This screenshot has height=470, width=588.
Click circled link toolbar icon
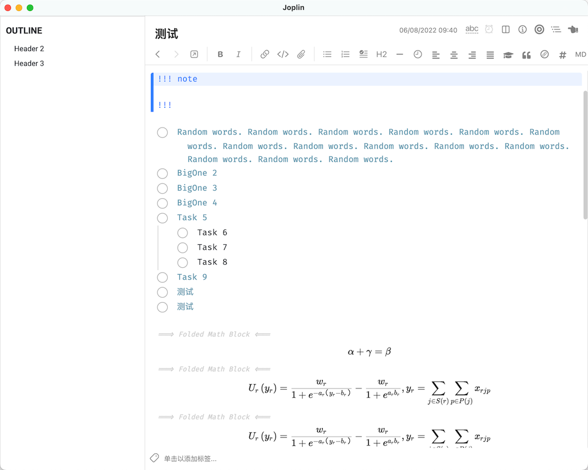(x=544, y=55)
